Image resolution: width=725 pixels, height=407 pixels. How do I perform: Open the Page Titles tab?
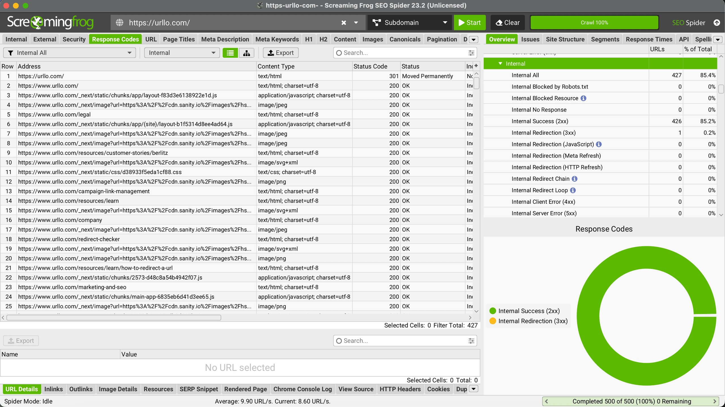[x=179, y=39]
